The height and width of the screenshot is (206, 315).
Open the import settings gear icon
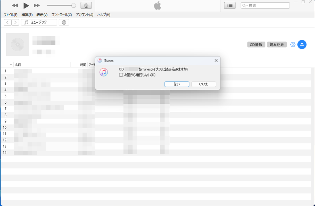coord(293,45)
